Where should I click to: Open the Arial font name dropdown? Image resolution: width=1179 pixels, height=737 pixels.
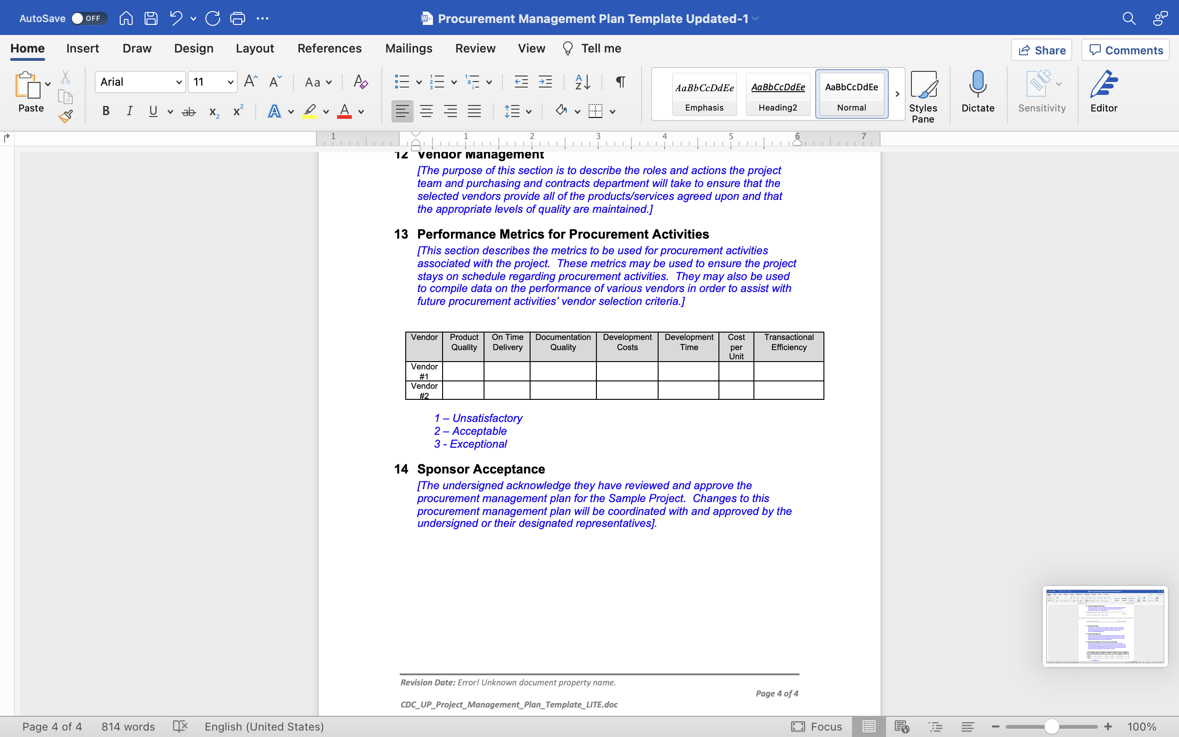(178, 82)
